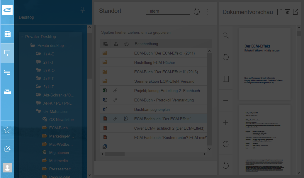The height and width of the screenshot is (178, 304).
Task: Collapse the Privater Desktop tree node
Action: (x=22, y=37)
